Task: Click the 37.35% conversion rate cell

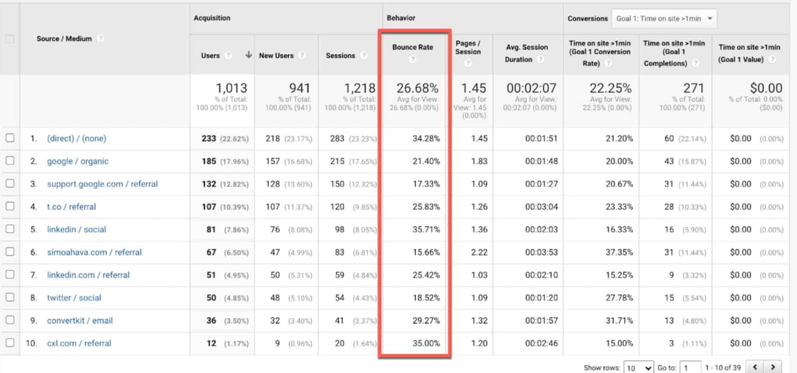Action: point(620,252)
